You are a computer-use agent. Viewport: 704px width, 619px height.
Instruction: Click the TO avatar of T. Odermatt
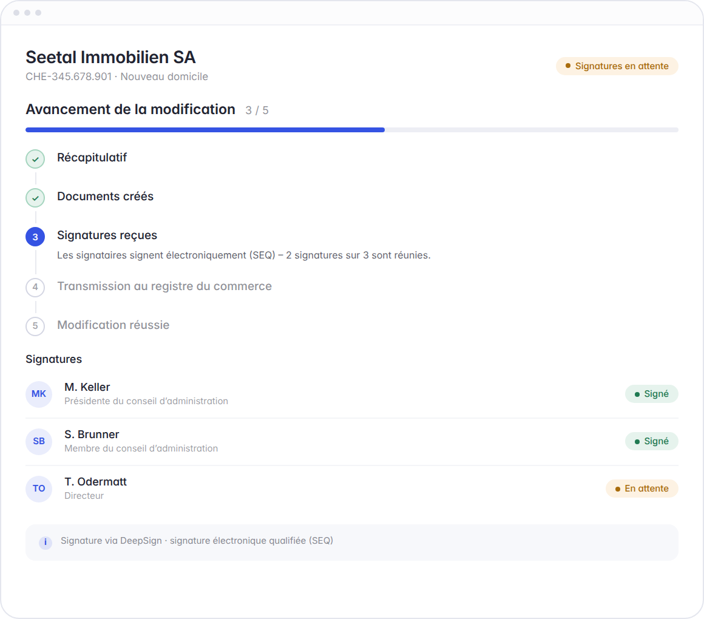[39, 489]
